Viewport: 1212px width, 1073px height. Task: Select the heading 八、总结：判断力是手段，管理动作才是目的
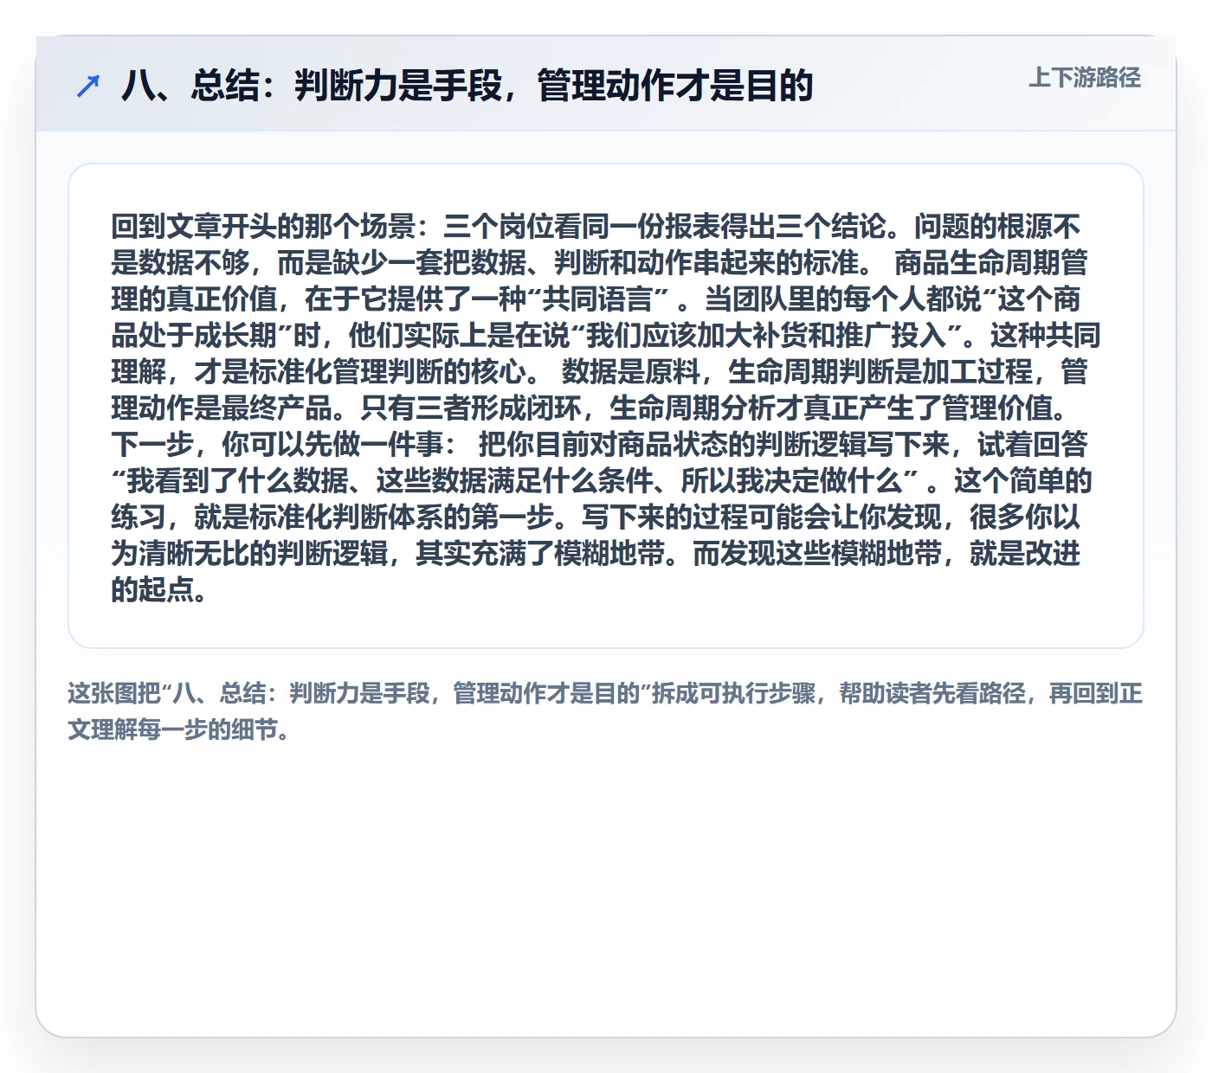pos(467,86)
